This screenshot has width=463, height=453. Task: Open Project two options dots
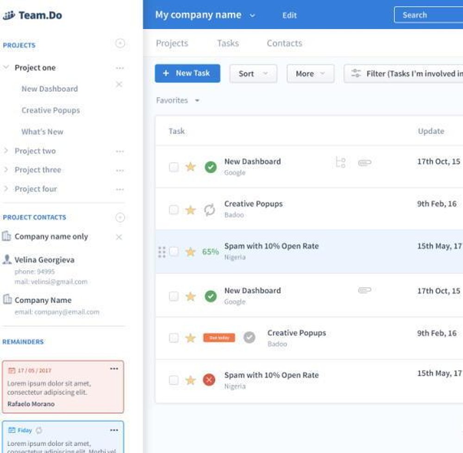[120, 151]
